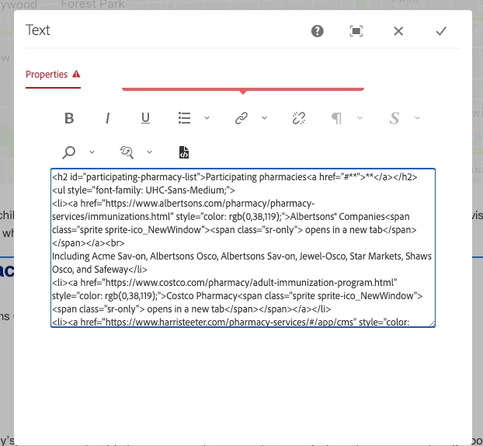Image resolution: width=483 pixels, height=446 pixels.
Task: Click the text area resize grip corner
Action: click(x=433, y=324)
